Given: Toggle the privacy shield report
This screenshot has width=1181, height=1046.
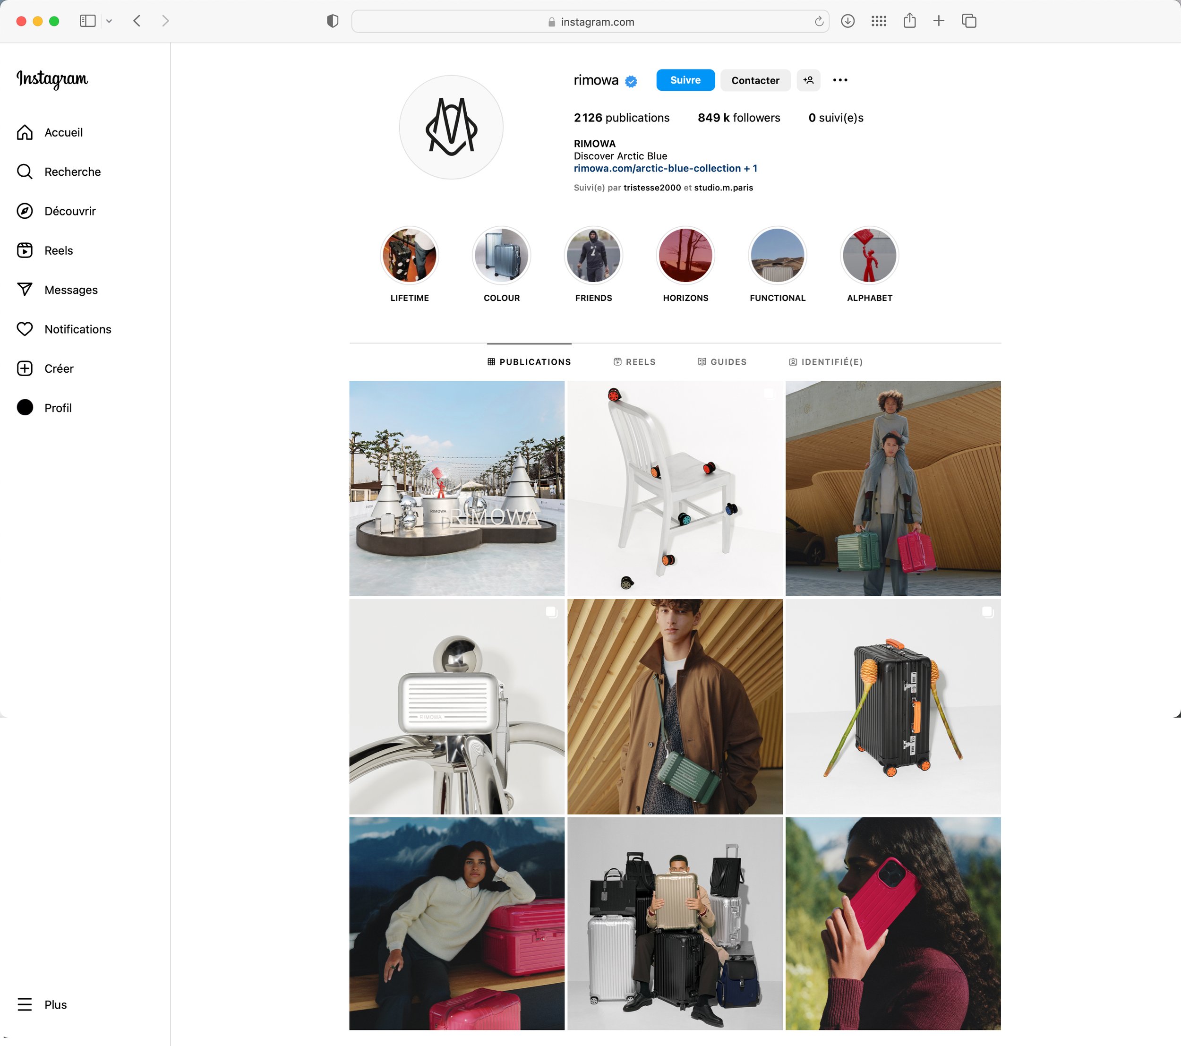Looking at the screenshot, I should (332, 21).
